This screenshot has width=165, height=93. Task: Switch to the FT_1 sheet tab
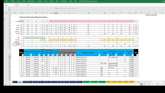coord(15,82)
